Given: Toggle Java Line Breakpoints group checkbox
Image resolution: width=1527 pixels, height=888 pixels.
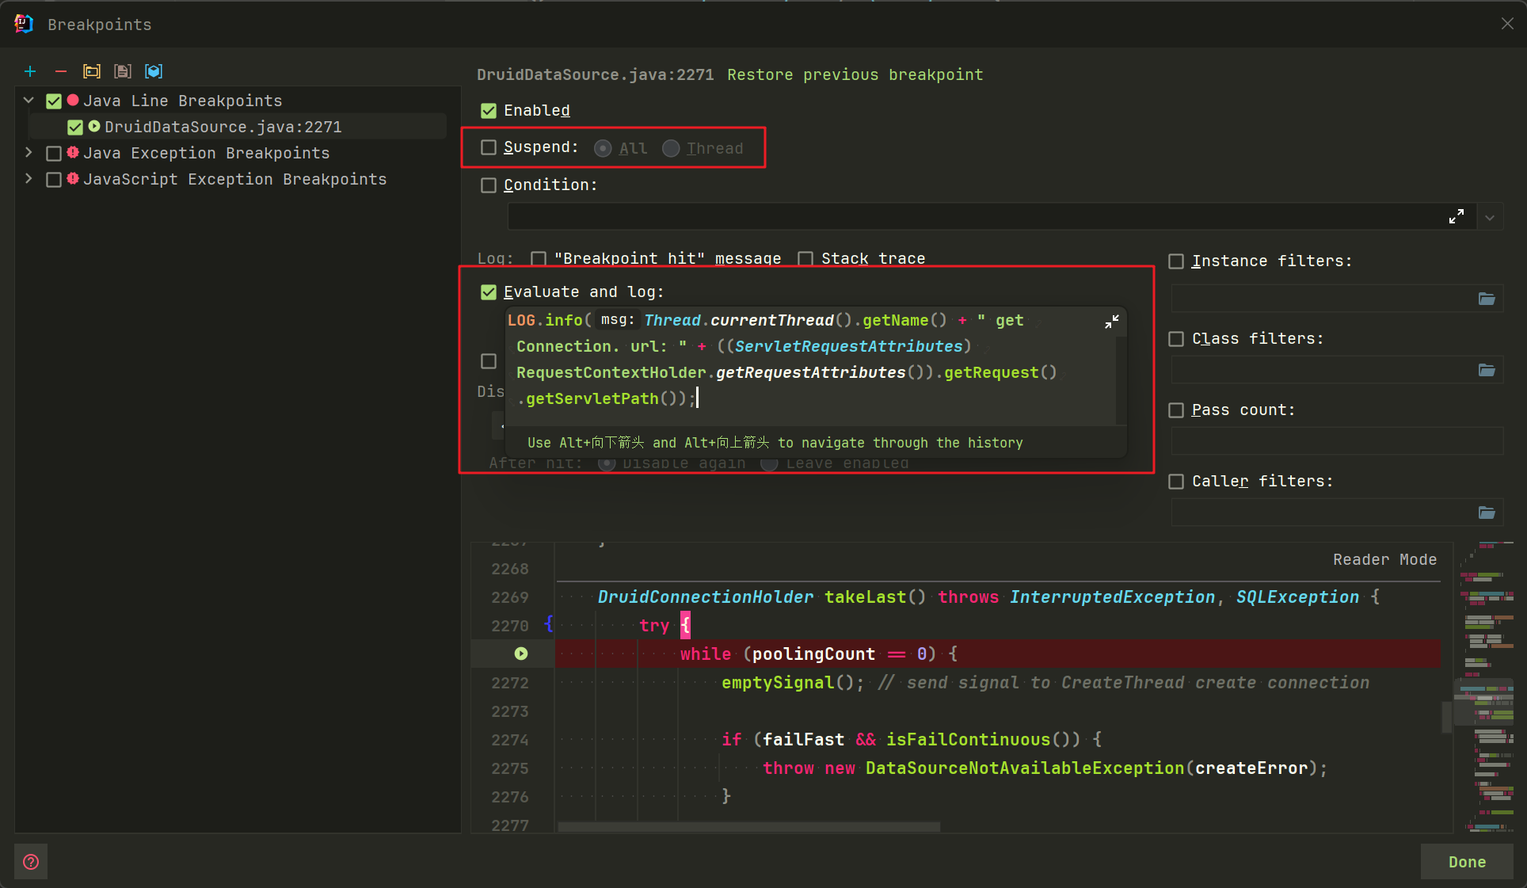Looking at the screenshot, I should (x=54, y=101).
